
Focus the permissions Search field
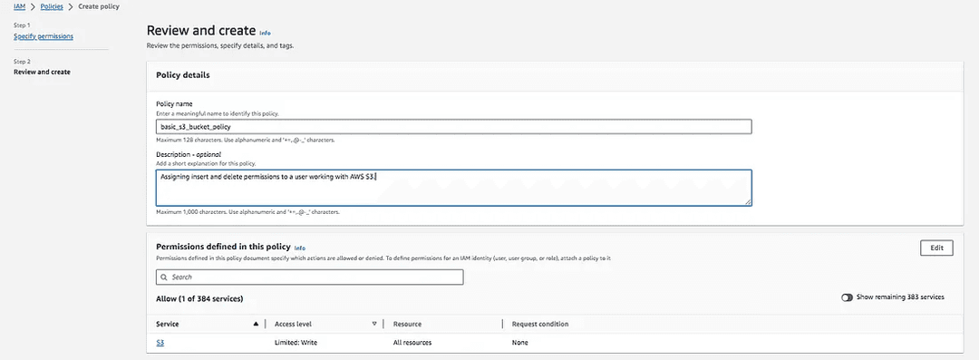[x=310, y=277]
